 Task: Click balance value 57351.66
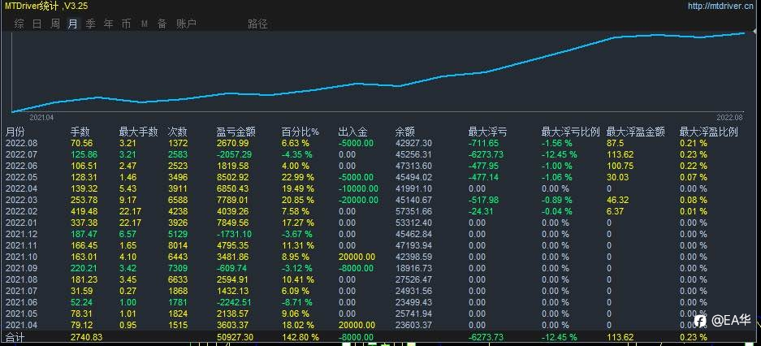point(413,211)
